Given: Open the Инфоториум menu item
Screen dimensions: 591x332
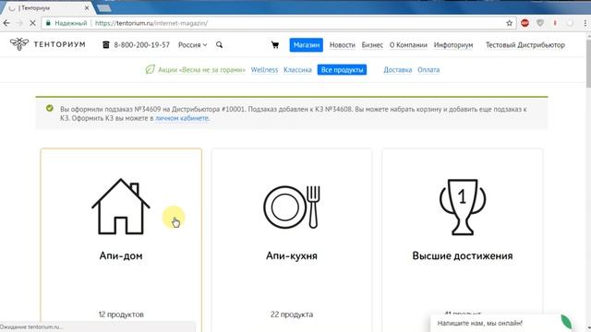Looking at the screenshot, I should (x=453, y=45).
